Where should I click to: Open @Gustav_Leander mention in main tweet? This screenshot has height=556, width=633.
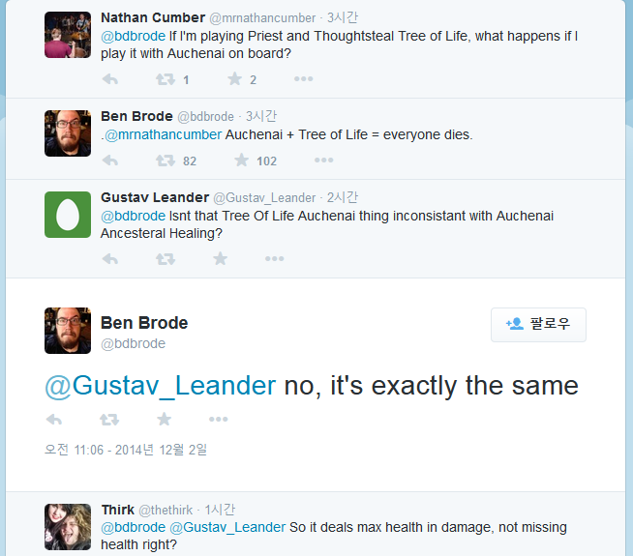click(161, 386)
